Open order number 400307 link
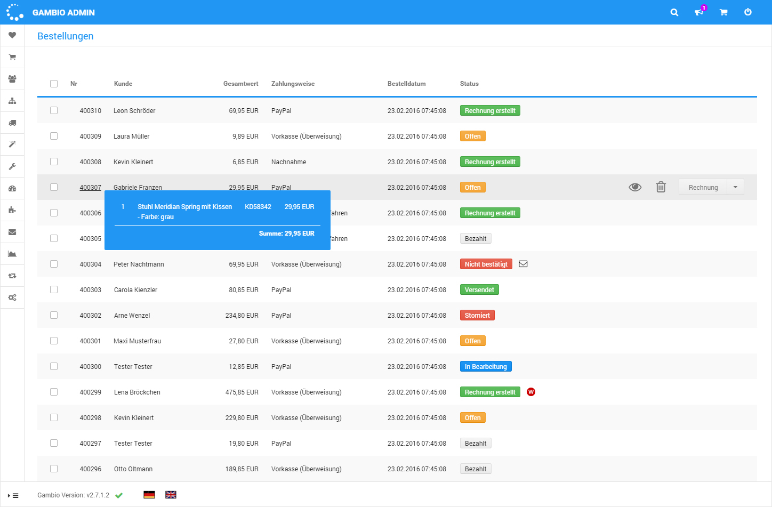This screenshot has height=507, width=772. tap(90, 188)
